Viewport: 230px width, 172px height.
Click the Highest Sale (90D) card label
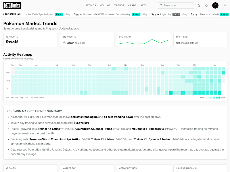(186, 168)
